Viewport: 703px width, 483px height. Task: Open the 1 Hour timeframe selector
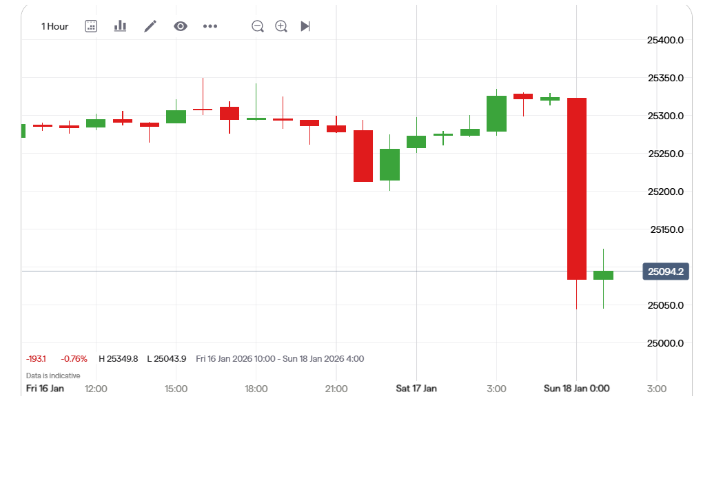coord(54,26)
